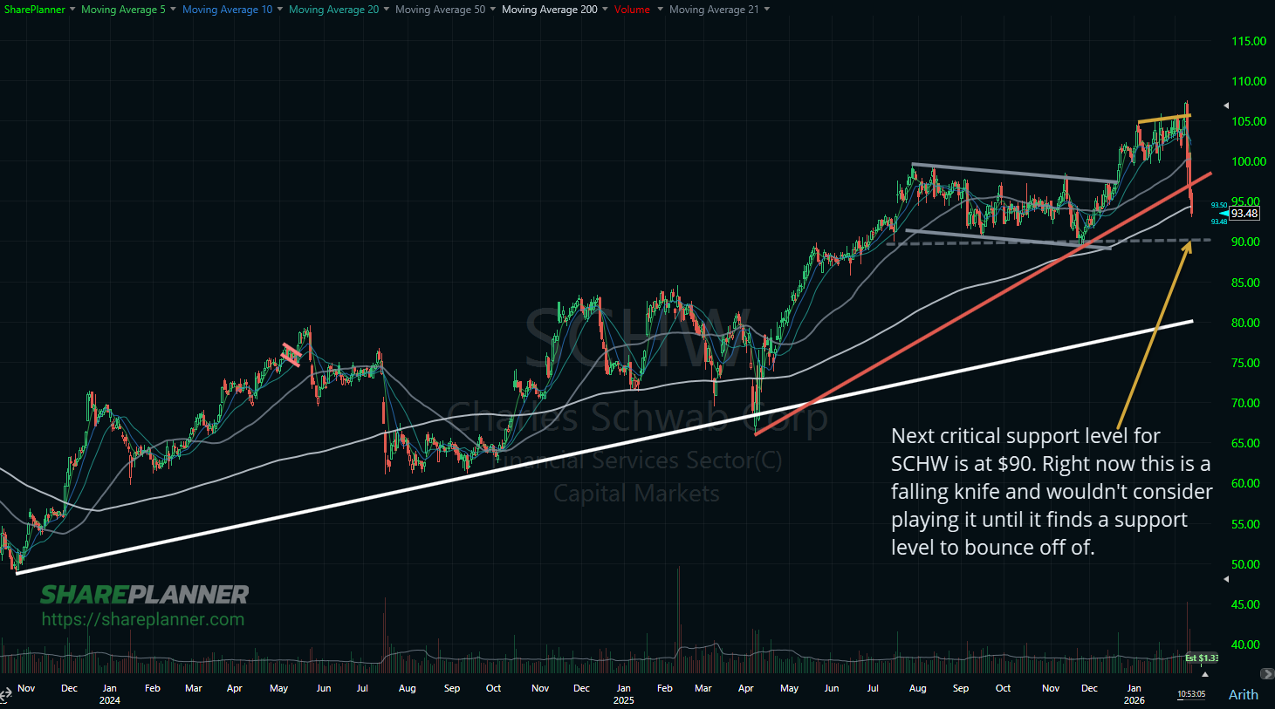Click the Moving Average 20 legend entry
The width and height of the screenshot is (1275, 709).
pyautogui.click(x=332, y=10)
